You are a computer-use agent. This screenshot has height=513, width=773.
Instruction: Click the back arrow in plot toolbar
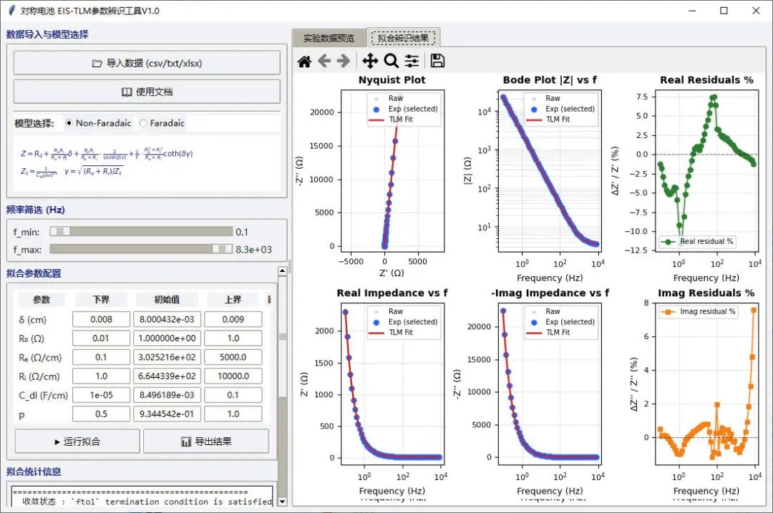point(324,61)
